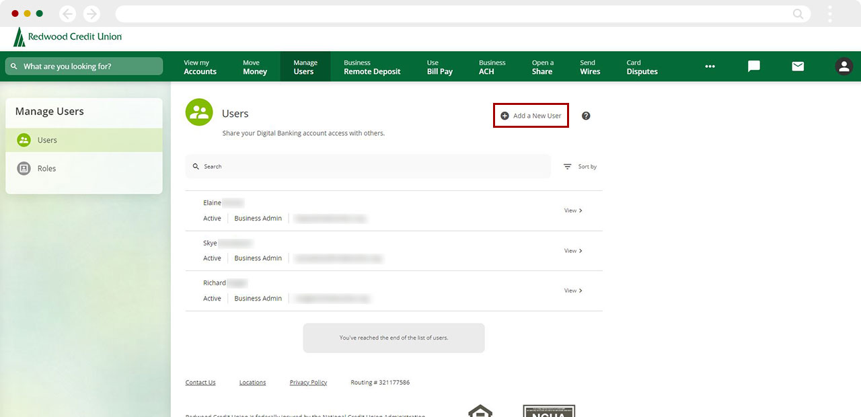Click the browser address bar search icon

pyautogui.click(x=798, y=13)
